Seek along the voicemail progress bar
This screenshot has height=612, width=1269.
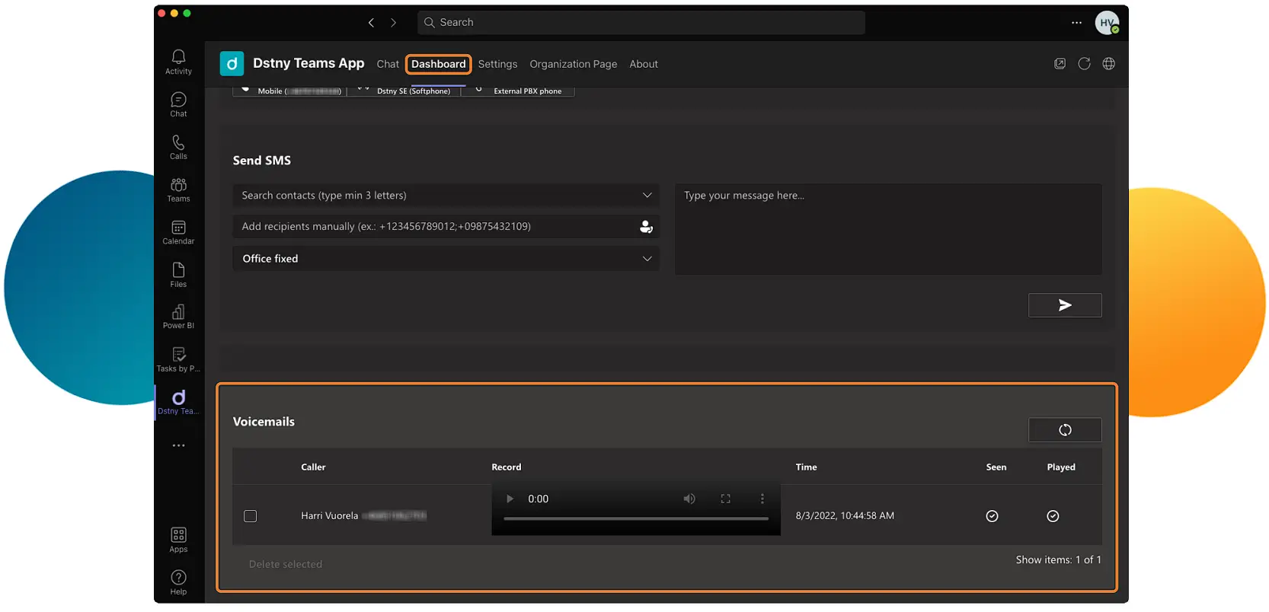coord(636,518)
